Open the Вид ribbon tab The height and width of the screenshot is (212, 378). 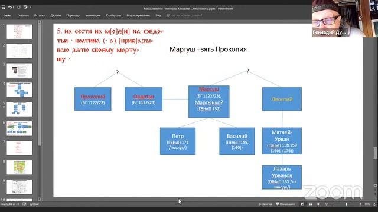pos(158,15)
